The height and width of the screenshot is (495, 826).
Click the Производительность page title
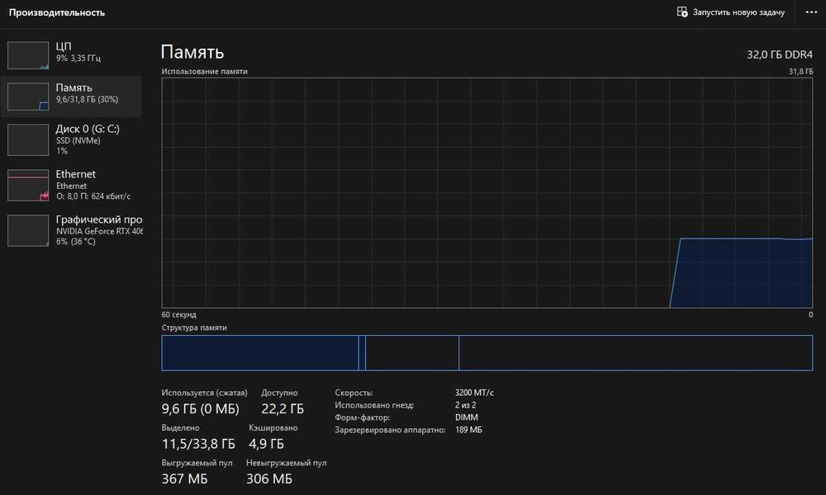[57, 12]
